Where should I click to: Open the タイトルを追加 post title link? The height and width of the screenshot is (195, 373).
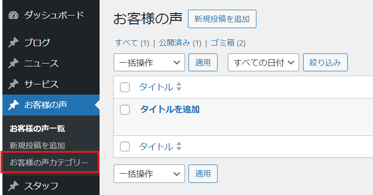coord(170,110)
